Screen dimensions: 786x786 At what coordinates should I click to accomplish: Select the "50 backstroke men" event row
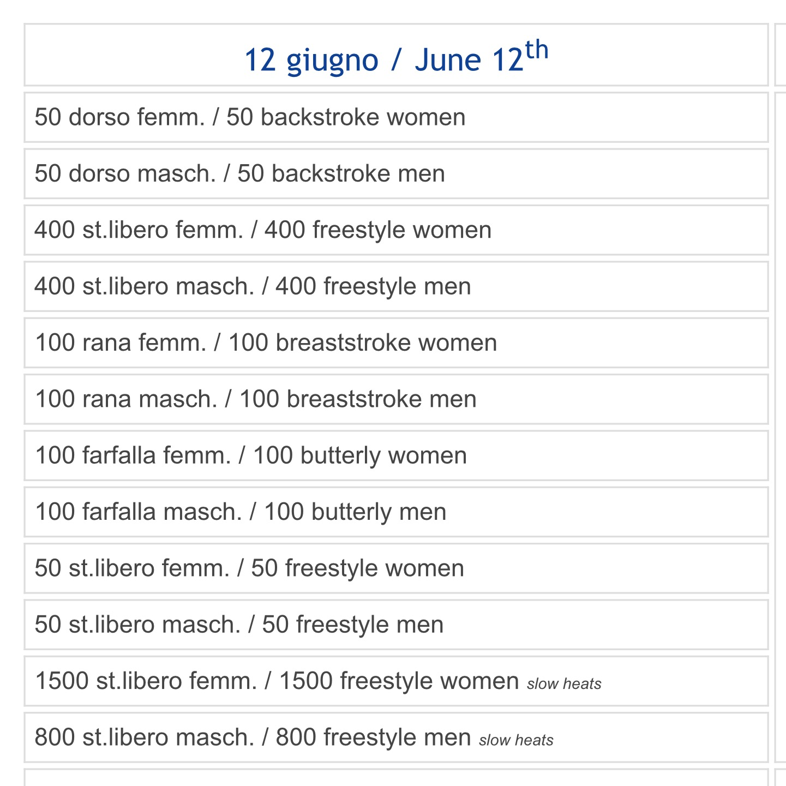[396, 174]
